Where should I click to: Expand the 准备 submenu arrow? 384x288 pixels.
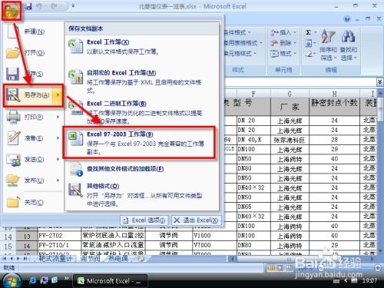tap(58, 138)
